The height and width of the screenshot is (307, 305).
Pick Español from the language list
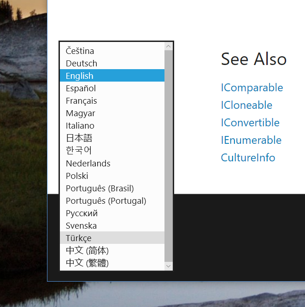(x=112, y=88)
